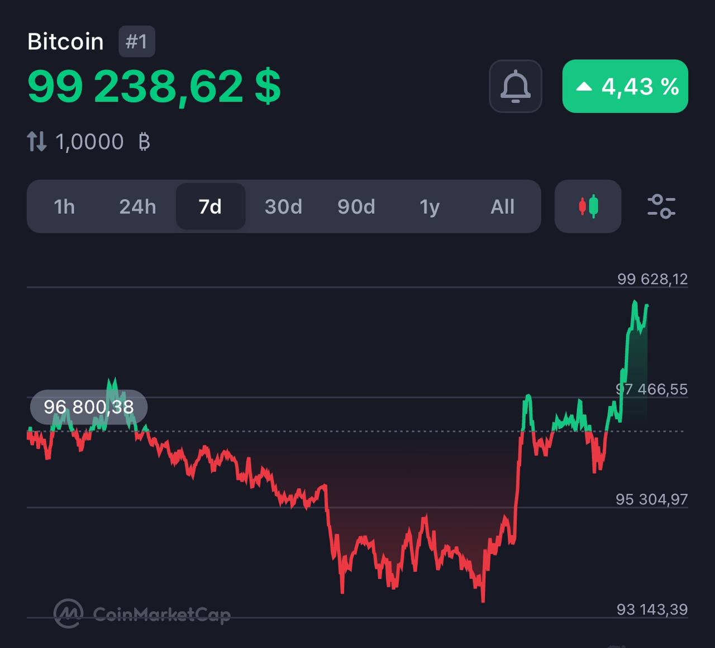
Task: Tap the green 4,43 % change badge
Action: pyautogui.click(x=625, y=87)
